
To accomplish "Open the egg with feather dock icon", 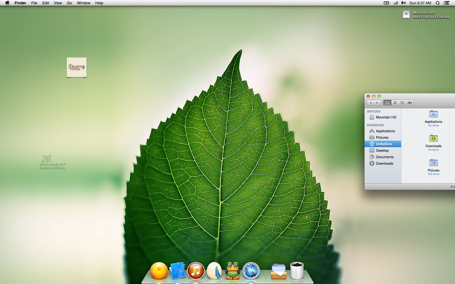I will (x=214, y=271).
